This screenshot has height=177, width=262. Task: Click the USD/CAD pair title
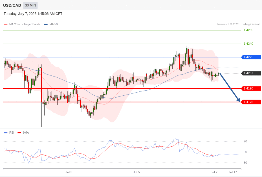pyautogui.click(x=12, y=5)
